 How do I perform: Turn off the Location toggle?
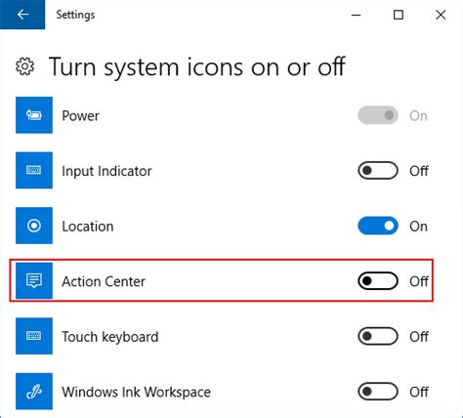click(378, 226)
